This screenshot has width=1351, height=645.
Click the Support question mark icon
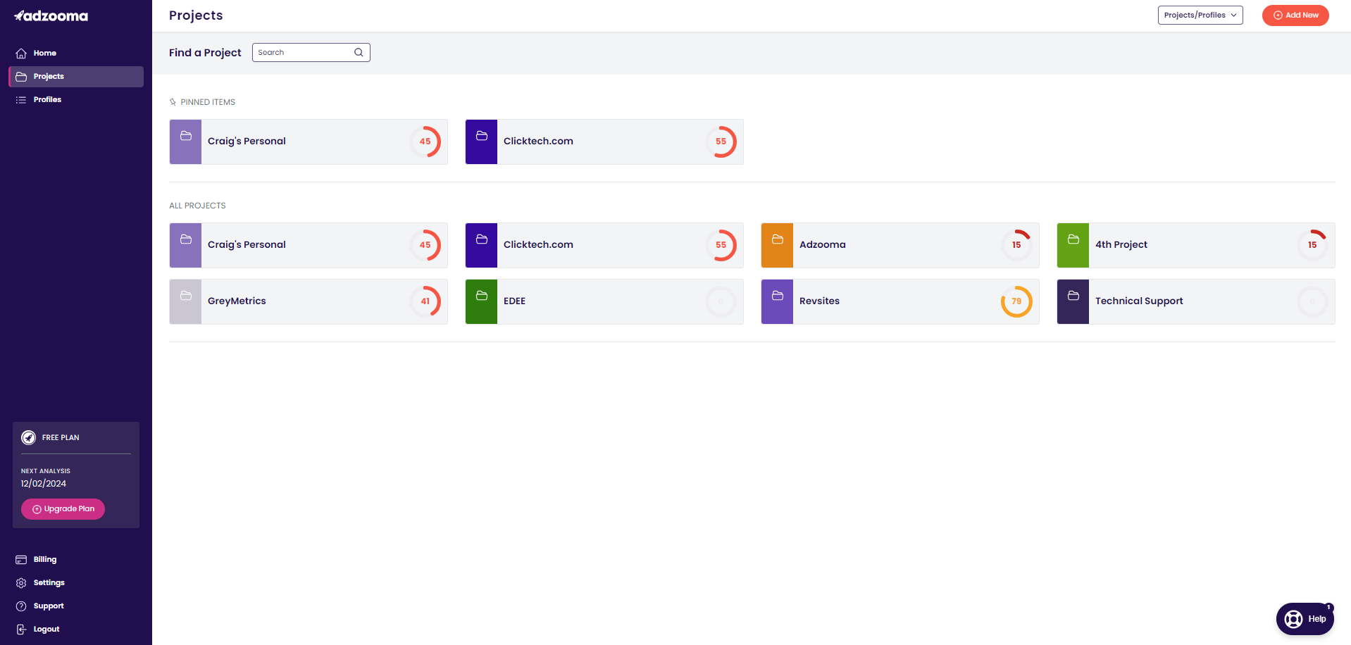tap(21, 606)
